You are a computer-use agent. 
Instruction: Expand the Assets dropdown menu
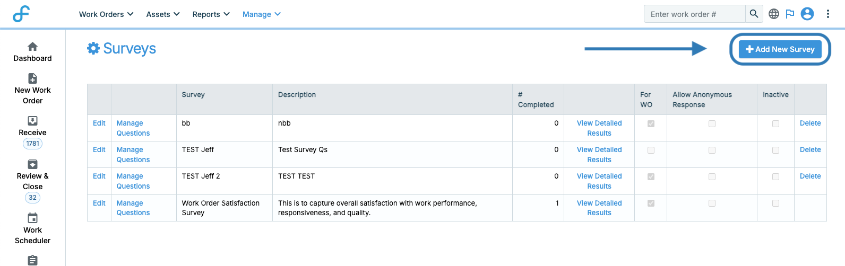tap(163, 14)
